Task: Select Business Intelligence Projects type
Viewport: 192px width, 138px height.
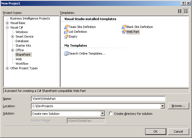Action: point(30,18)
